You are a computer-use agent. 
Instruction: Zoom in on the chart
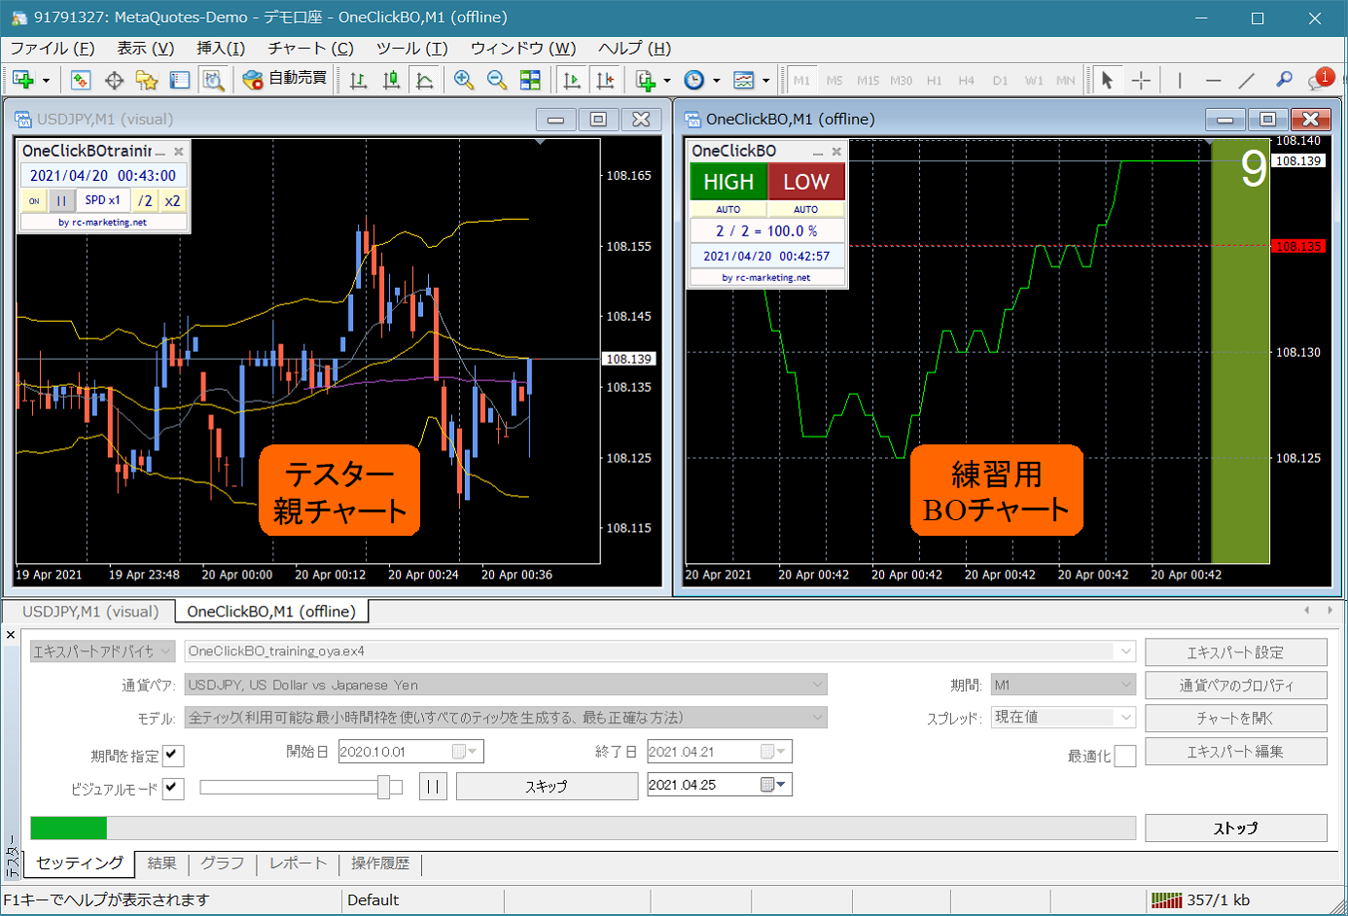point(464,80)
